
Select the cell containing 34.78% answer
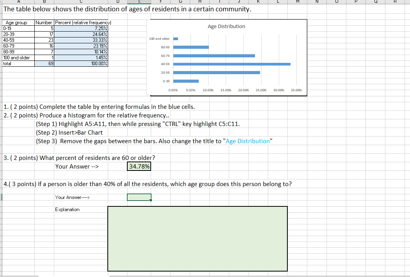coord(139,167)
